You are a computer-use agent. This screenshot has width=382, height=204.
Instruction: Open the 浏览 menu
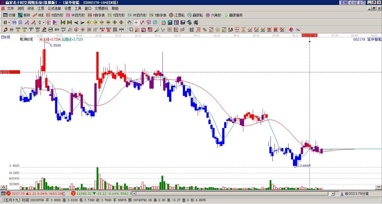(x=21, y=9)
